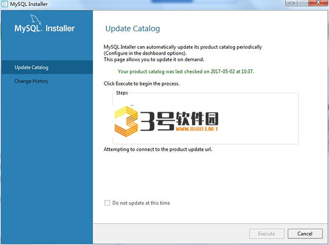Close the MySQL Installer window
329x245 pixels.
318,3
